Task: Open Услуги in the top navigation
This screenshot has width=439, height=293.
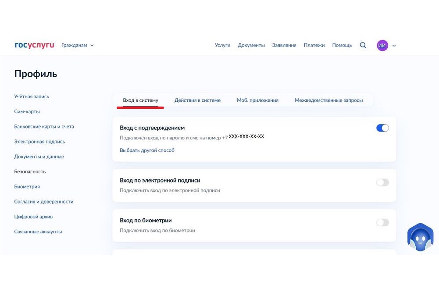Action: pos(222,45)
